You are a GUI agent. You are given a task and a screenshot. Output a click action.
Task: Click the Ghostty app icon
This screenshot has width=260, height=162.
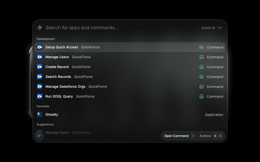click(39, 114)
